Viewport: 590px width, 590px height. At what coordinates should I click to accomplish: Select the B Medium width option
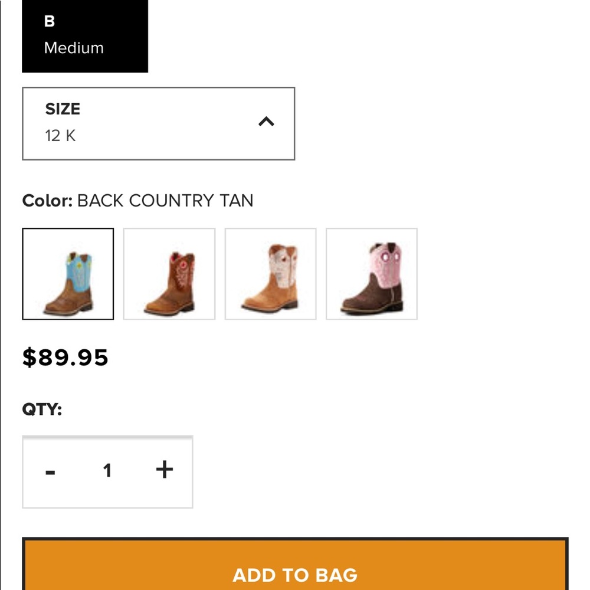(x=84, y=35)
